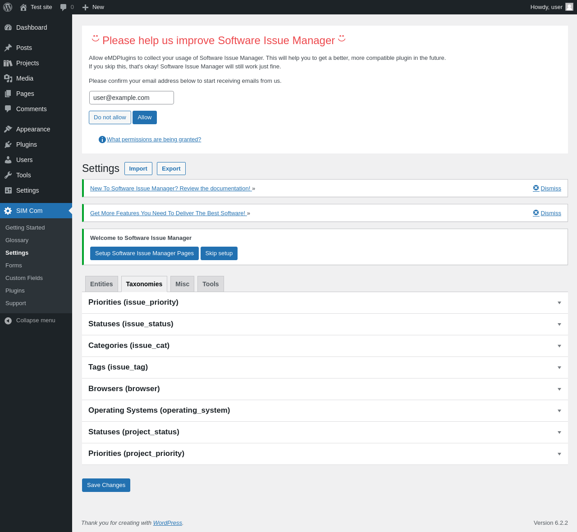This screenshot has height=532, width=577.
Task: Click the Projects books icon
Action: 8,63
